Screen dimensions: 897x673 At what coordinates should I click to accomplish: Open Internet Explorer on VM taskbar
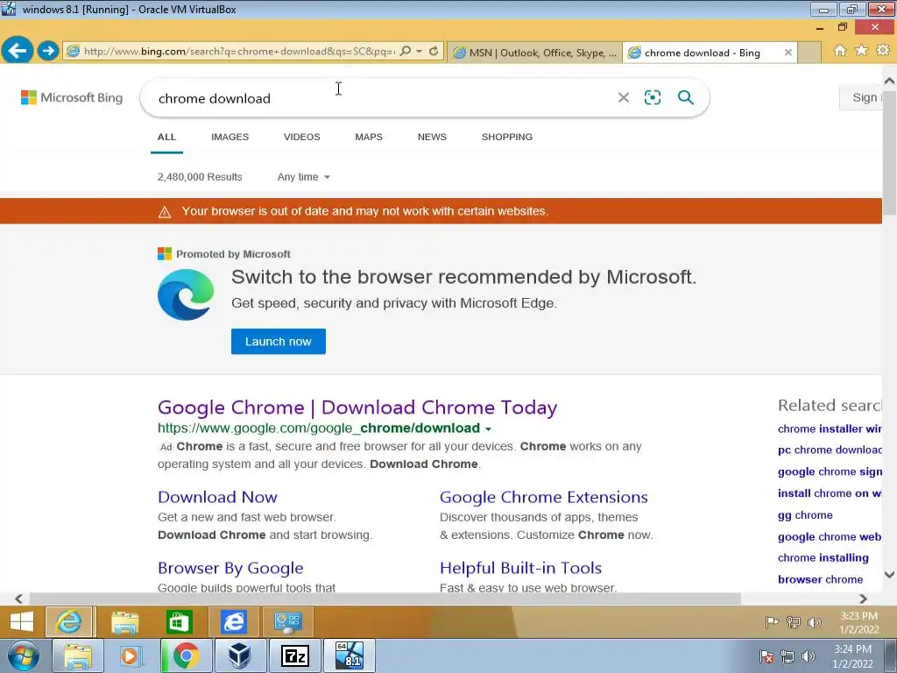(70, 621)
